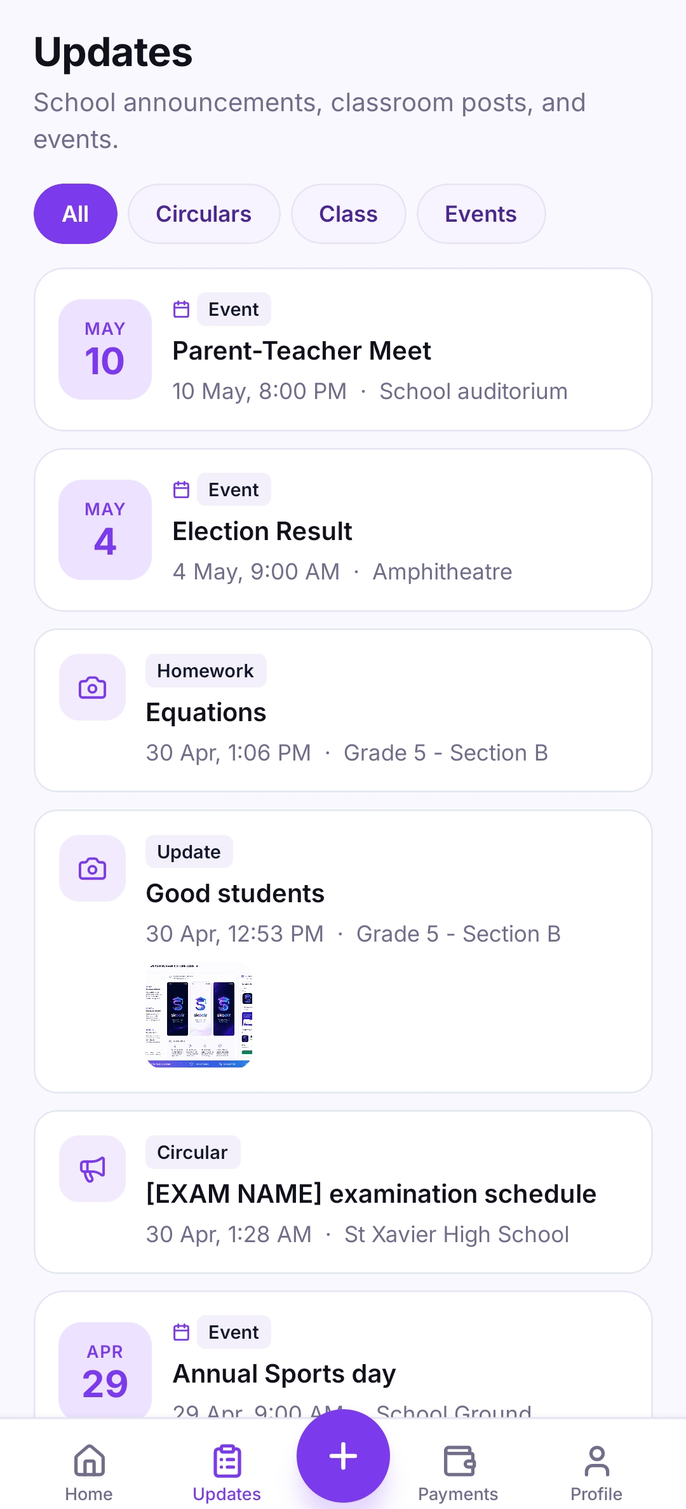Go to Profile person icon
Viewport: 686px width, 1509px height.
click(x=596, y=1461)
